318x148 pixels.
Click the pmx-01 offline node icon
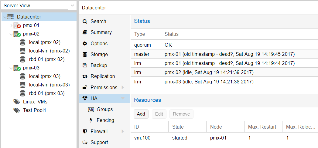pos(17,25)
